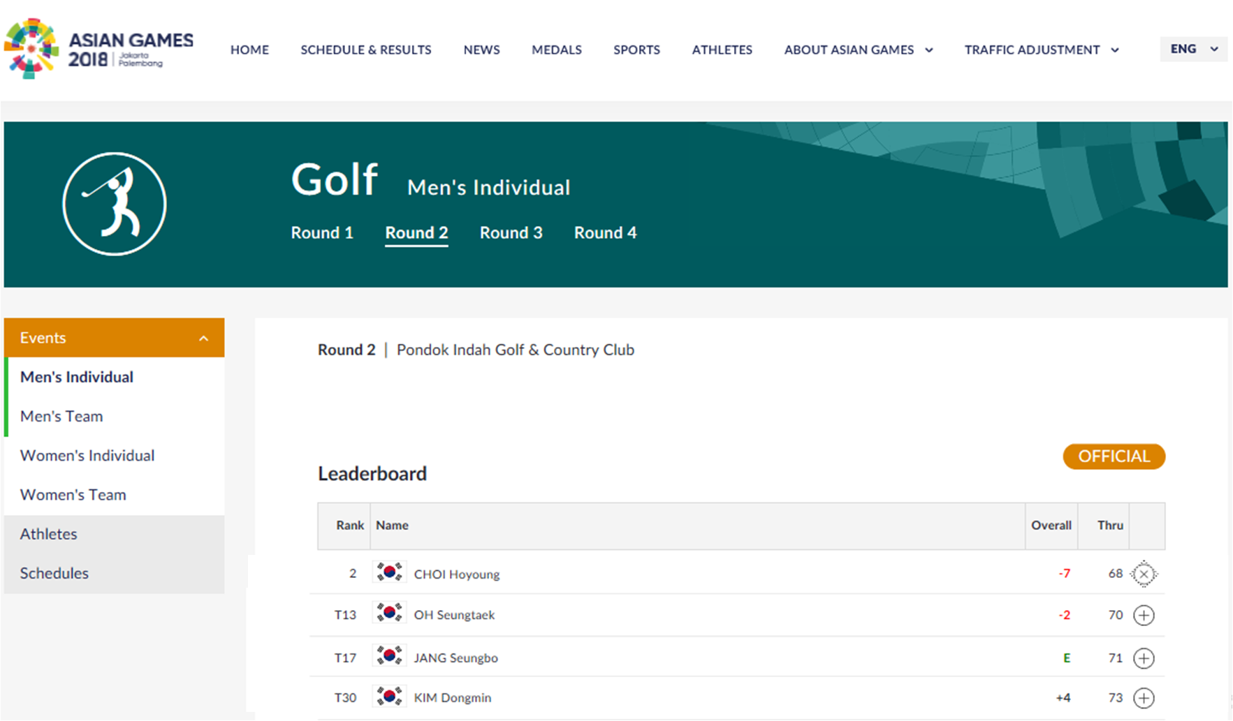Screen dimensions: 1233x721
Task: Click the golf swing sport icon
Action: point(115,204)
